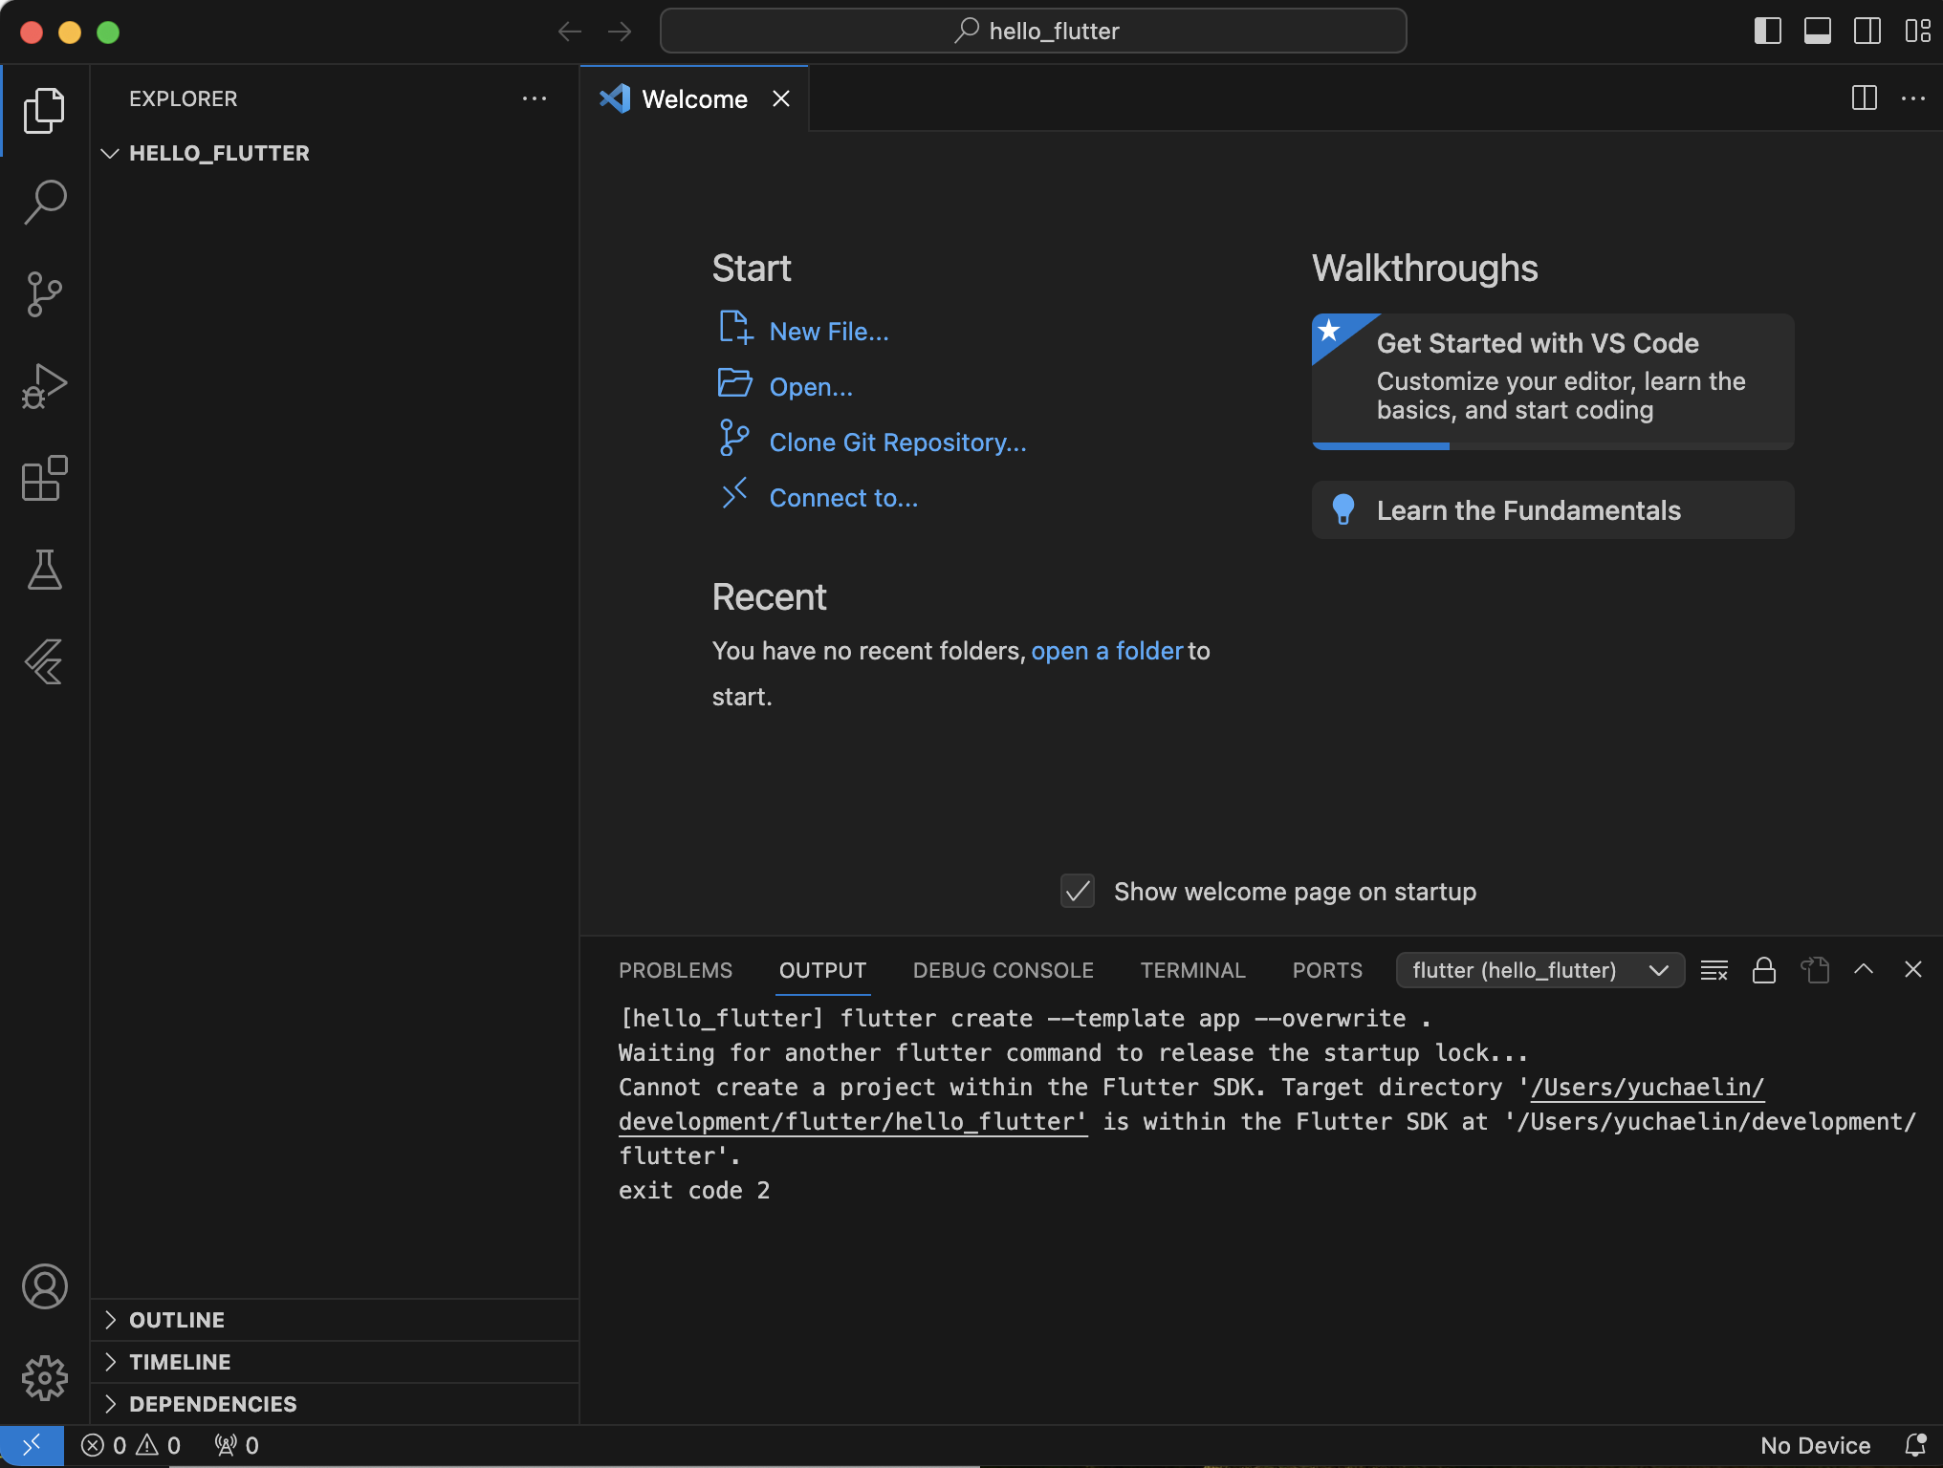Open Learn the Fundamentals walkthrough
Viewport: 1943px width, 1468px height.
coord(1553,510)
